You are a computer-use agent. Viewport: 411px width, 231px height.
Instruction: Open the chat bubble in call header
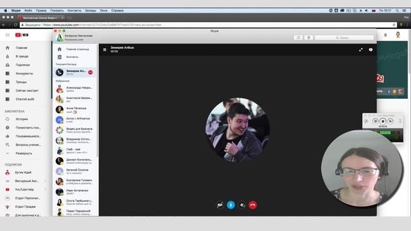click(x=371, y=49)
